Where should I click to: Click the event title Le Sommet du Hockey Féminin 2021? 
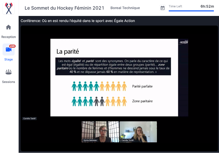tap(64, 8)
